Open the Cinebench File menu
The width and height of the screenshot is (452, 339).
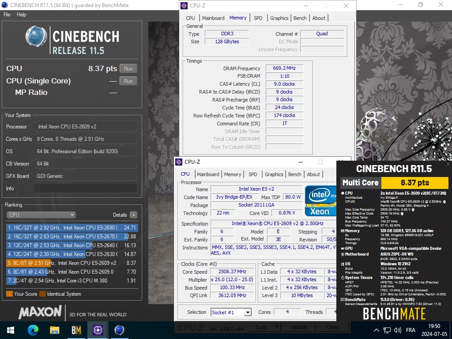[7, 15]
